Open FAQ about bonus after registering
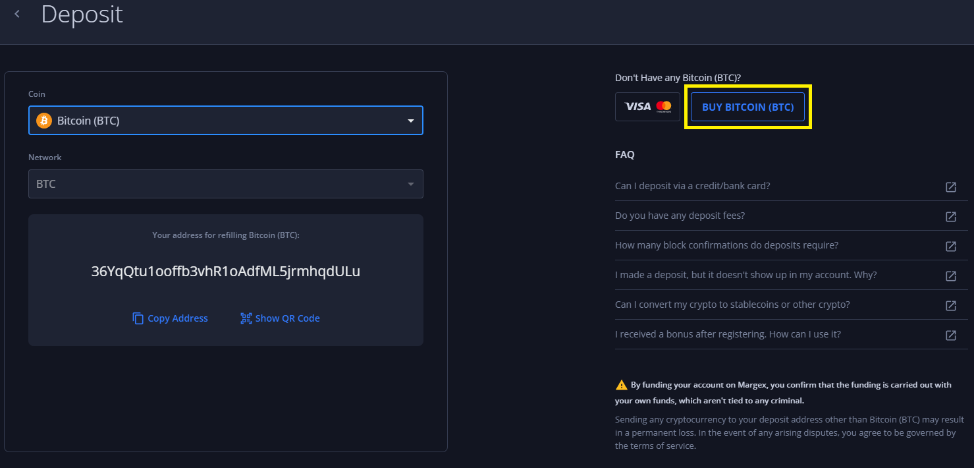Image resolution: width=974 pixels, height=468 pixels. click(x=728, y=334)
